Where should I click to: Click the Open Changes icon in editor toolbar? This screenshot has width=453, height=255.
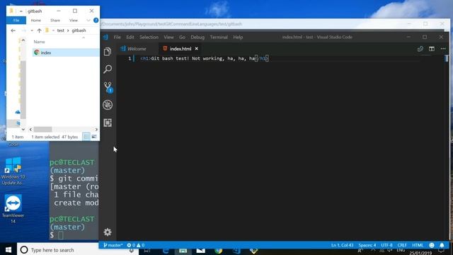click(420, 49)
